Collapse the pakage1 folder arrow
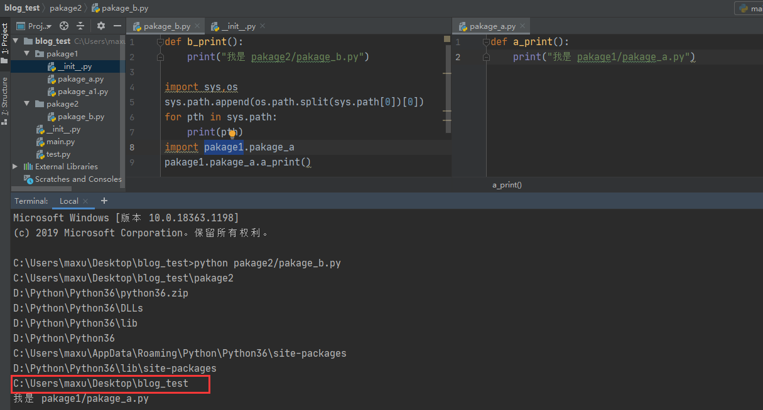Image resolution: width=763 pixels, height=410 pixels. tap(27, 54)
